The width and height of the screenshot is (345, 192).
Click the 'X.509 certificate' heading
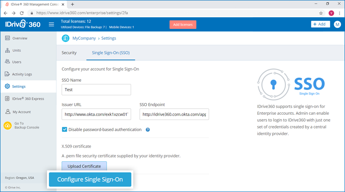[x=76, y=146]
